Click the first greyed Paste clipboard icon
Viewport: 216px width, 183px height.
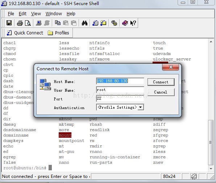[x=66, y=23]
